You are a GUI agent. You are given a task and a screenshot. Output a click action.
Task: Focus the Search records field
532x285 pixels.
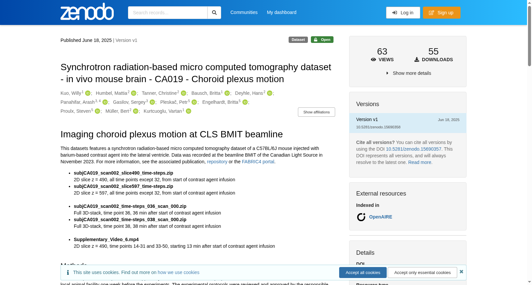(168, 13)
